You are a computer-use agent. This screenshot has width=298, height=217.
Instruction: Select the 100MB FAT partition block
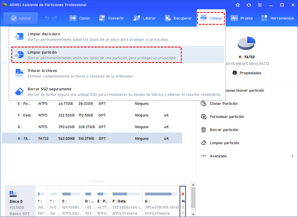(x=41, y=201)
